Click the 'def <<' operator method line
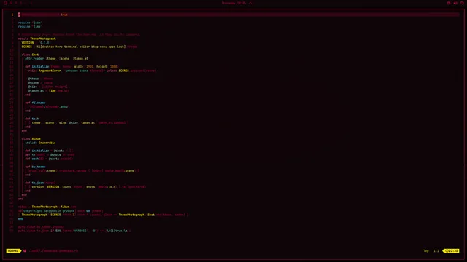 click(50, 155)
